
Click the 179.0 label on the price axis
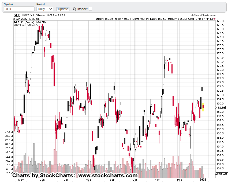coord(220,21)
